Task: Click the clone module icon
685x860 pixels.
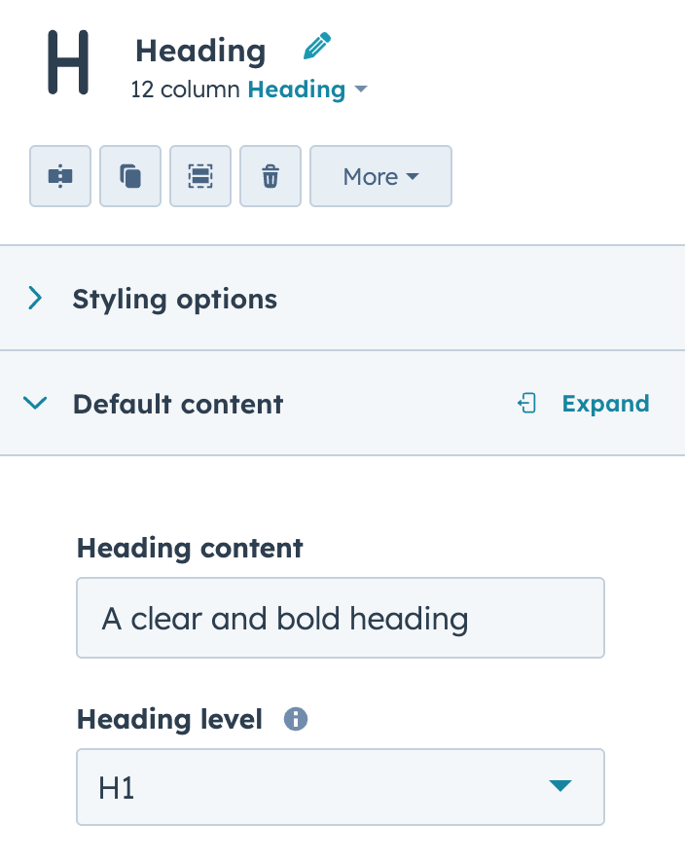Action: pos(129,176)
